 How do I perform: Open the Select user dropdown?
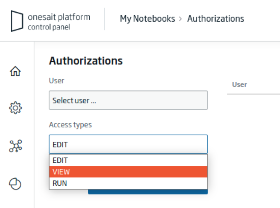click(128, 100)
